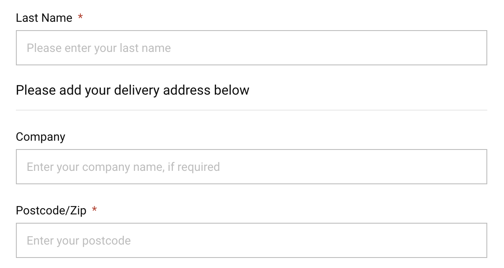Click the 'Postcode/Zip' field label

(x=51, y=210)
